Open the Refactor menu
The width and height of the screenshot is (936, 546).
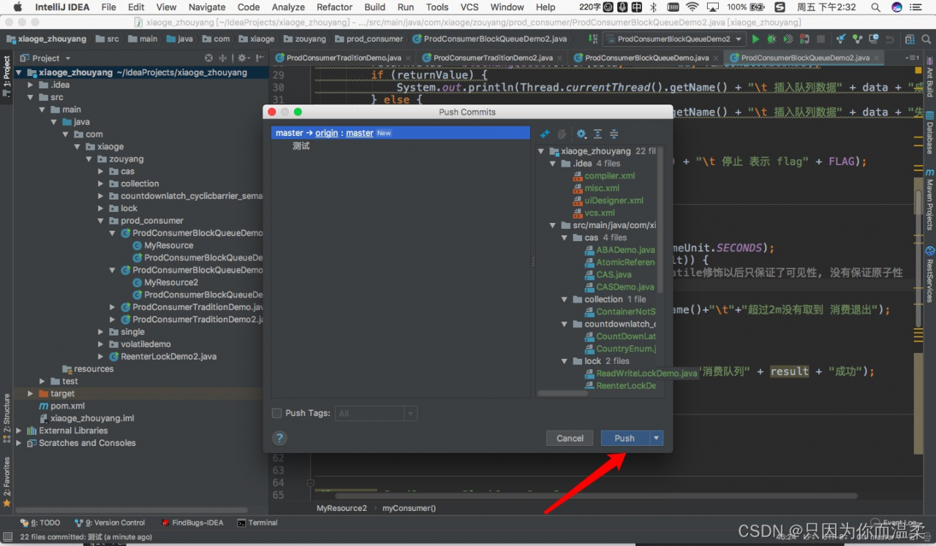335,7
